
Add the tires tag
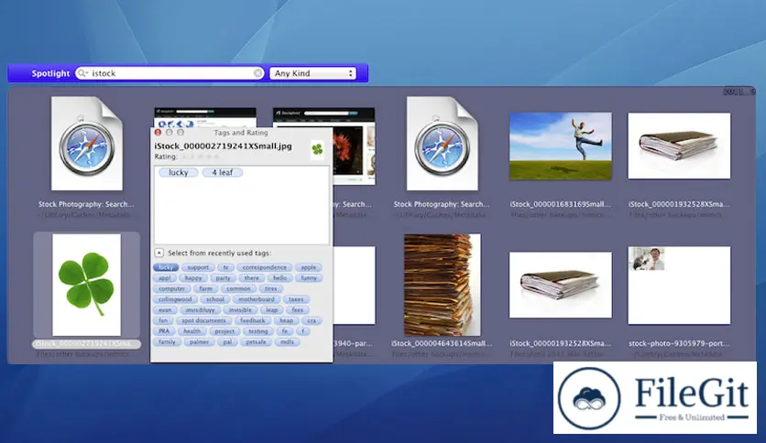pyautogui.click(x=271, y=289)
